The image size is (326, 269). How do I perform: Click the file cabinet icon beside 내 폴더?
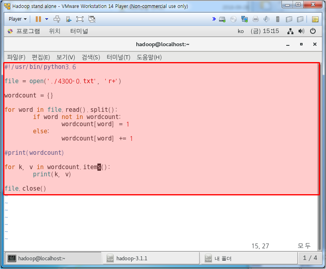click(208, 258)
